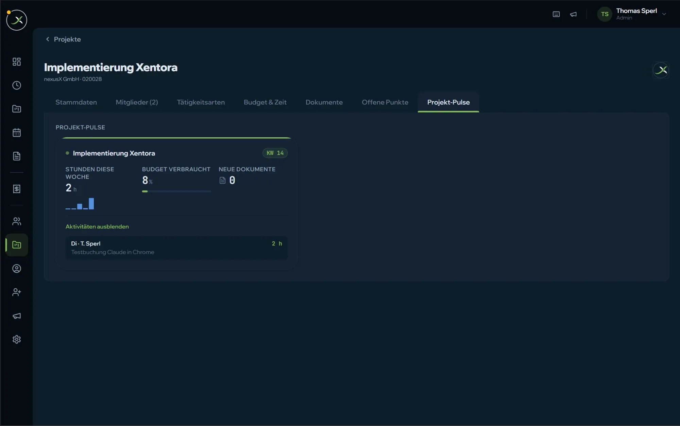Open the document page icon in sidebar
This screenshot has height=426, width=680.
17,156
